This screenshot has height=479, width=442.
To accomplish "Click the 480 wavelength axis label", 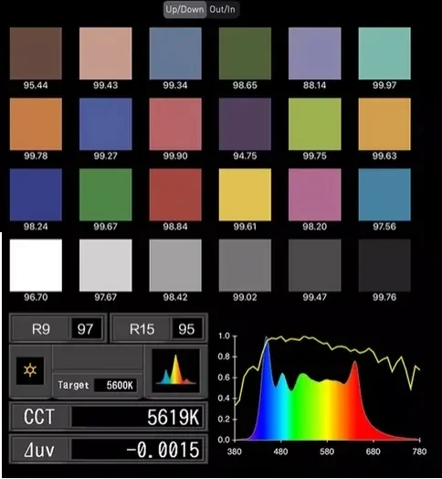I will 280,452.
